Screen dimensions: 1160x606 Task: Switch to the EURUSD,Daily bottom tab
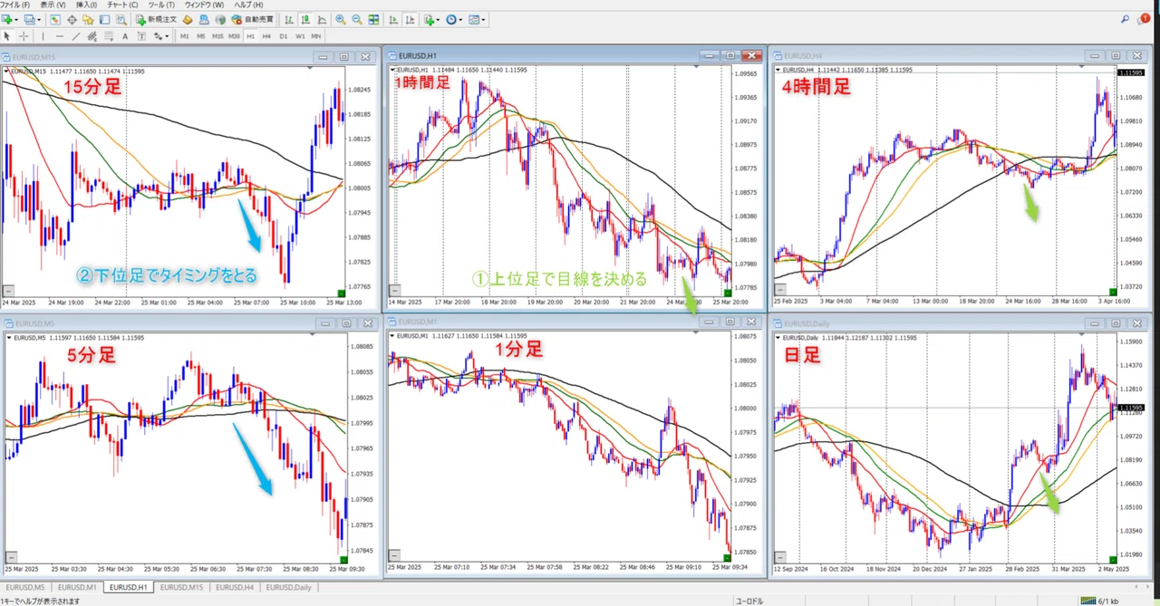288,587
